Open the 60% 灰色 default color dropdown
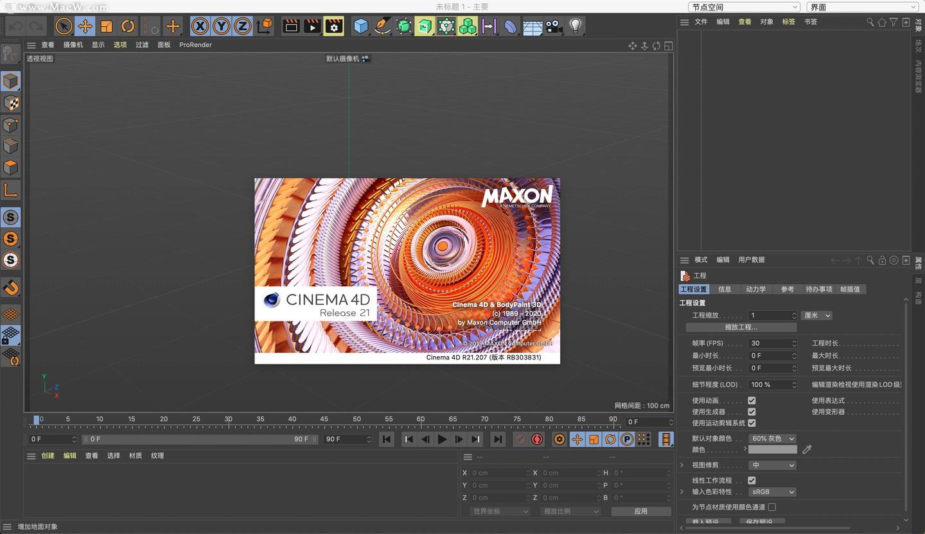The width and height of the screenshot is (925, 534). pos(772,438)
